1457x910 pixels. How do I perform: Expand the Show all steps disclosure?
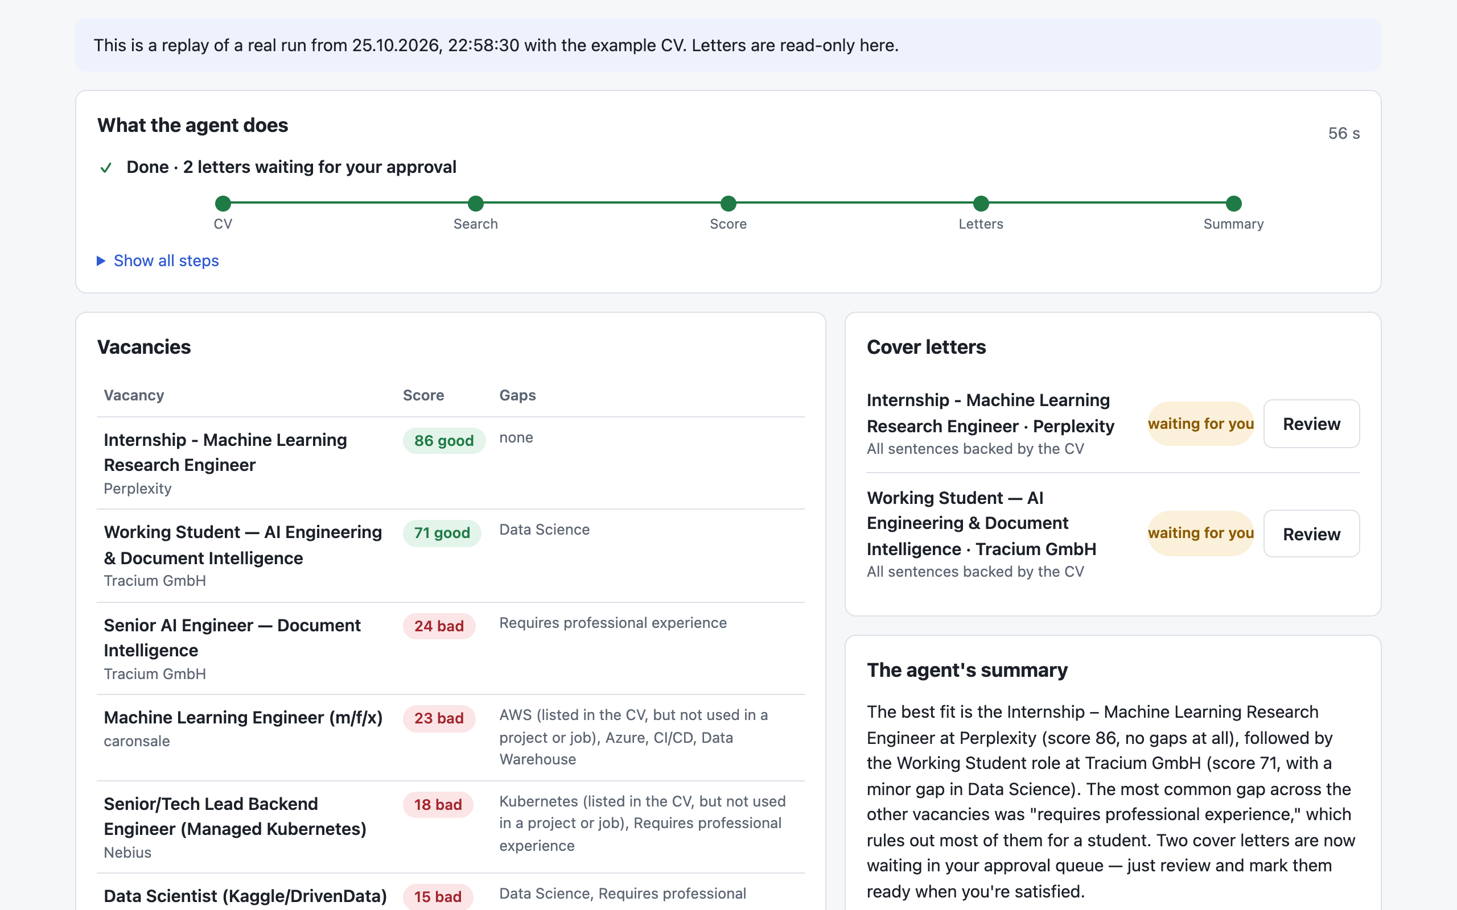pos(158,260)
